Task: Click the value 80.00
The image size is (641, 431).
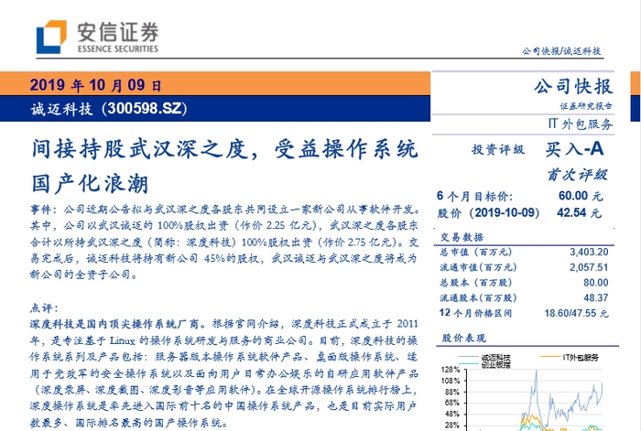Action: click(x=596, y=283)
